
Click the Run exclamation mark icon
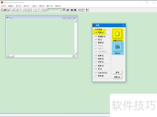click(x=41, y=10)
